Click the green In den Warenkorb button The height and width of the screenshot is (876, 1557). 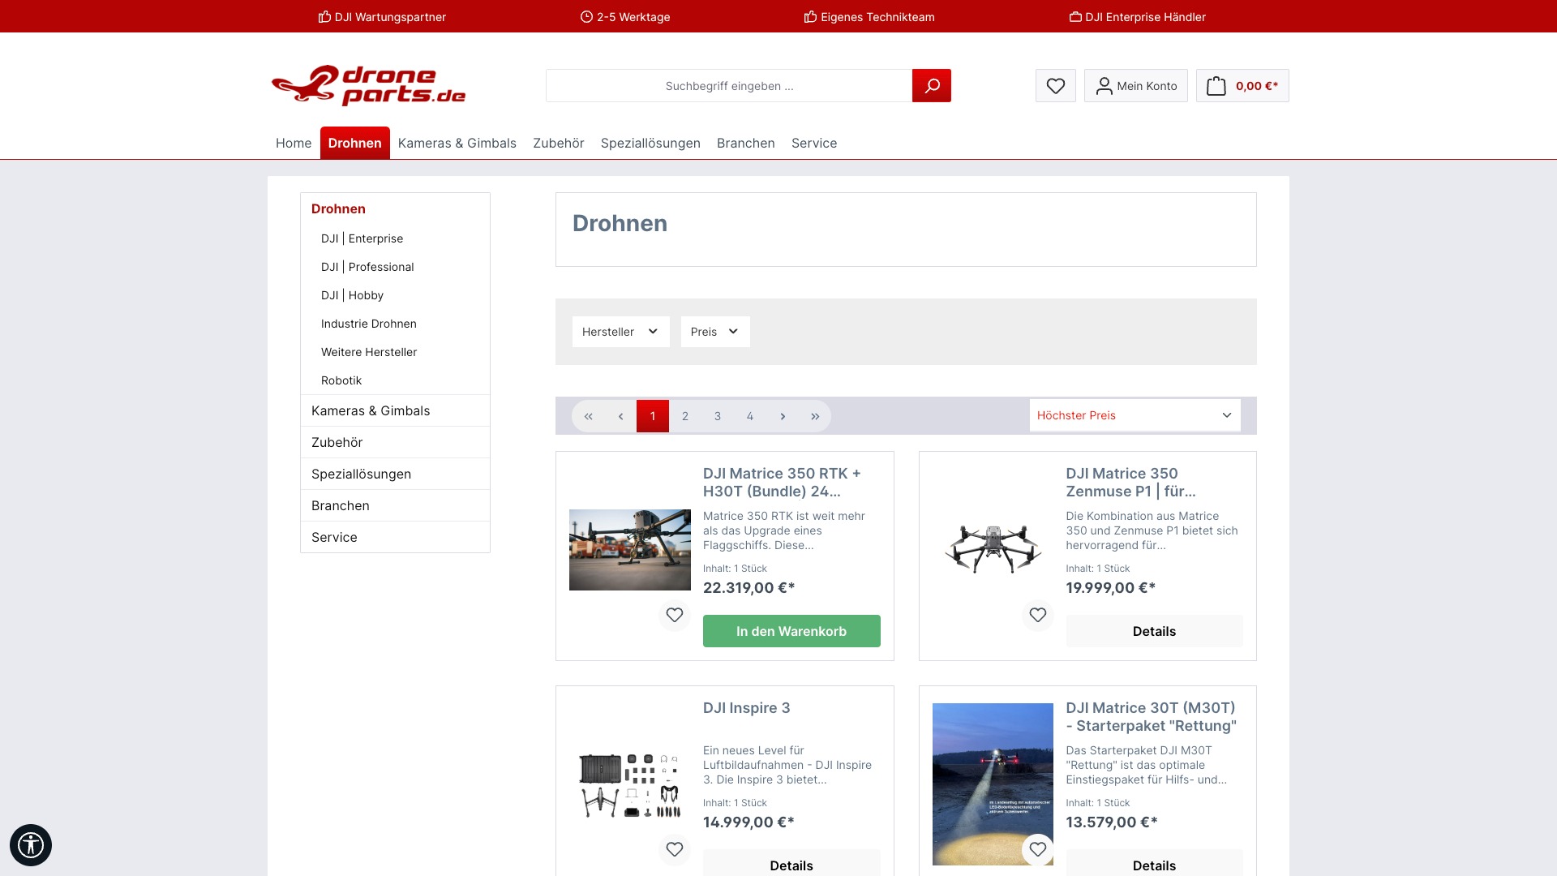pyautogui.click(x=791, y=631)
